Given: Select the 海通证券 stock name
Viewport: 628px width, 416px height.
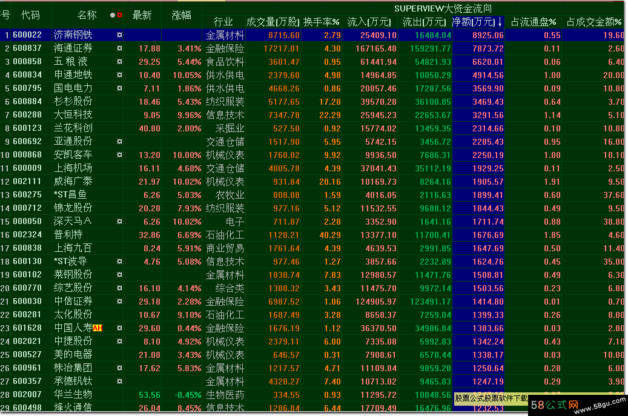Looking at the screenshot, I should click(x=73, y=48).
